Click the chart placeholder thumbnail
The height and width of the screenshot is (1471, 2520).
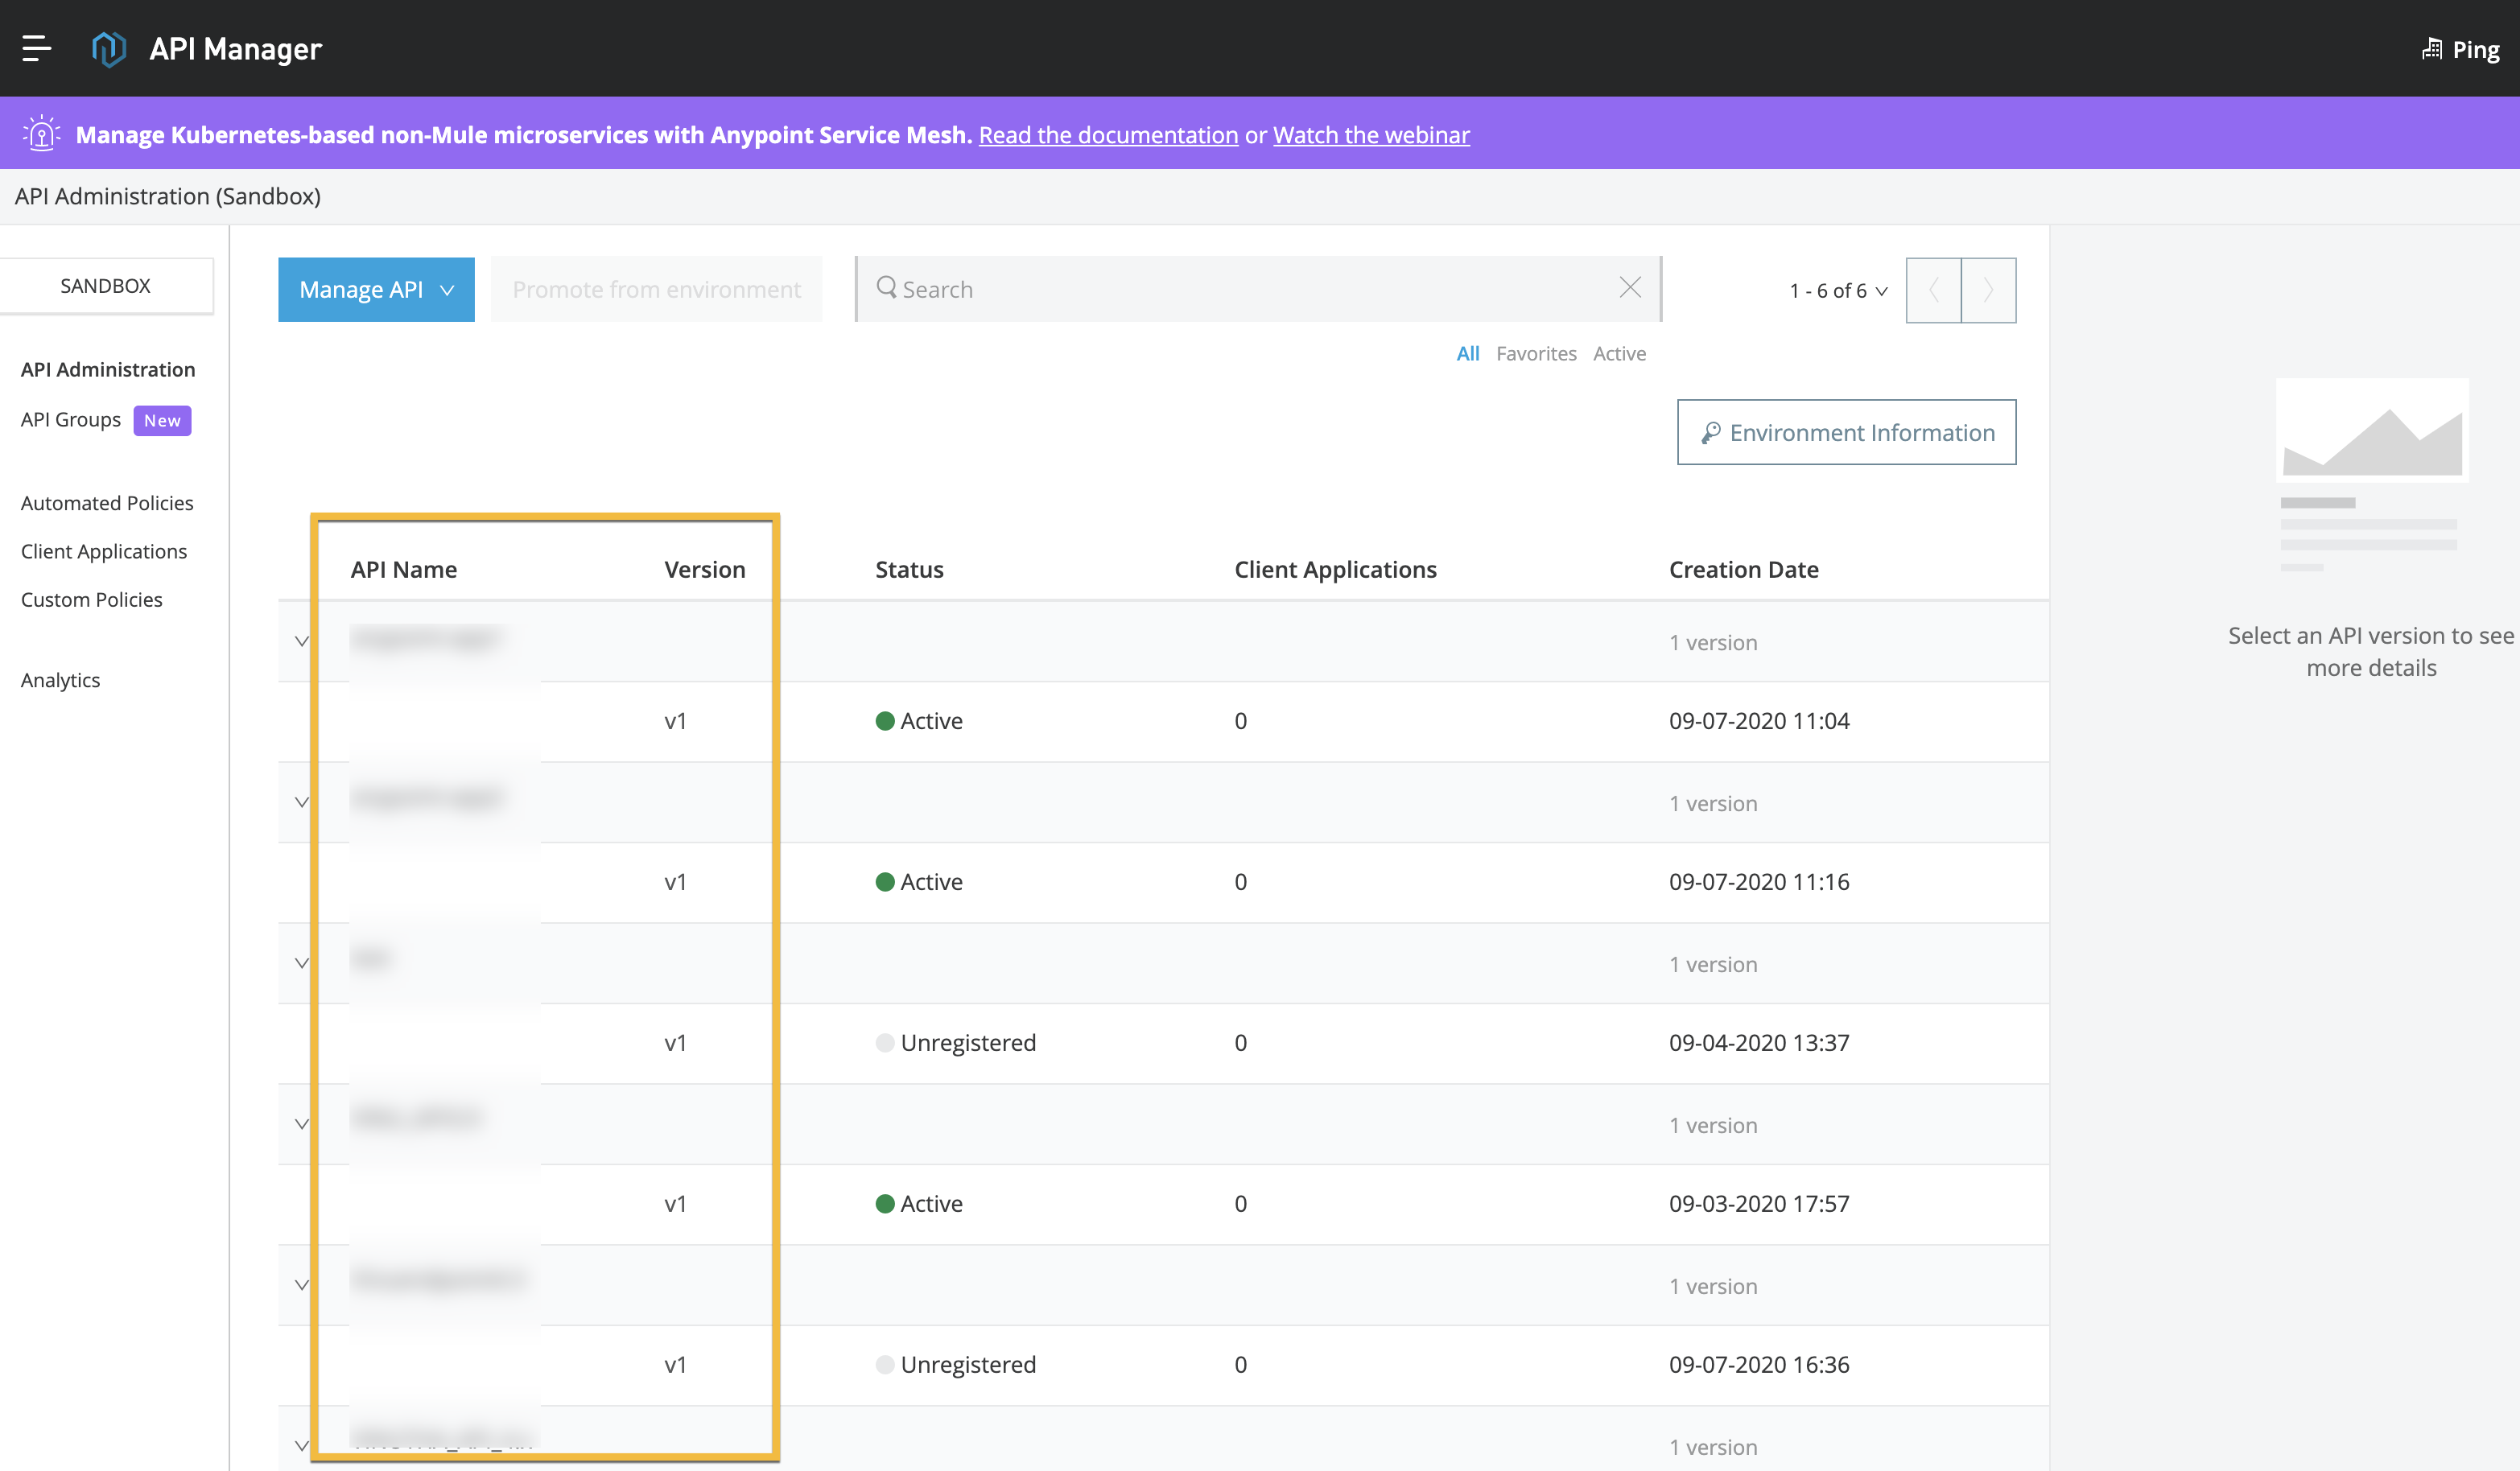click(2371, 430)
